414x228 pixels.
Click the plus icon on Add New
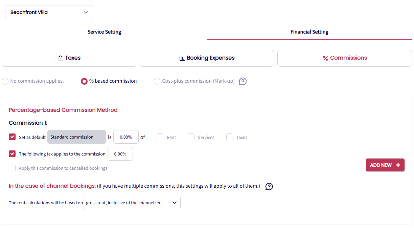pos(398,165)
